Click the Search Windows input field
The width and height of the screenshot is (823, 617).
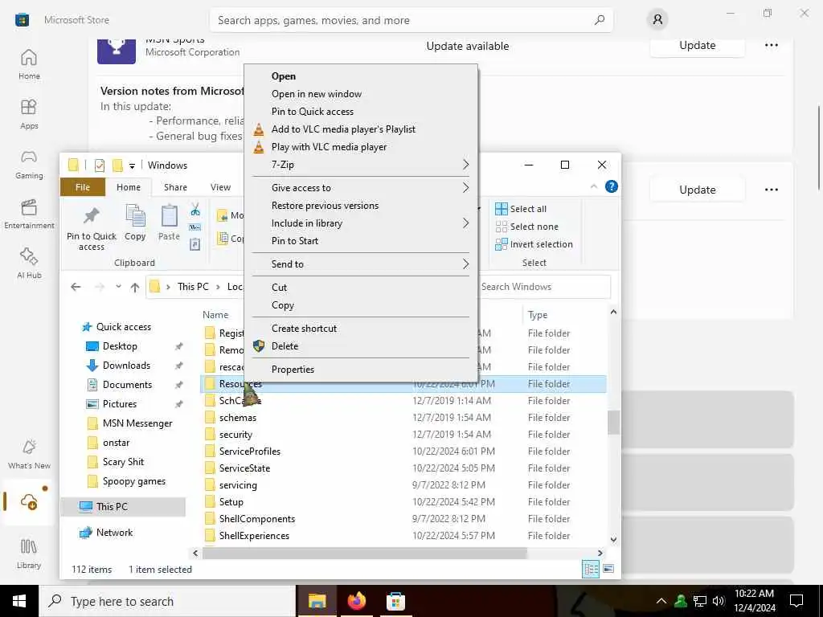(x=544, y=287)
